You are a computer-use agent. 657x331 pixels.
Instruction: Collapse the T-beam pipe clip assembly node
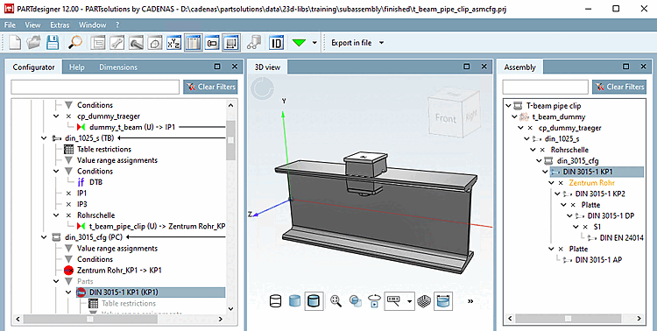click(x=508, y=106)
